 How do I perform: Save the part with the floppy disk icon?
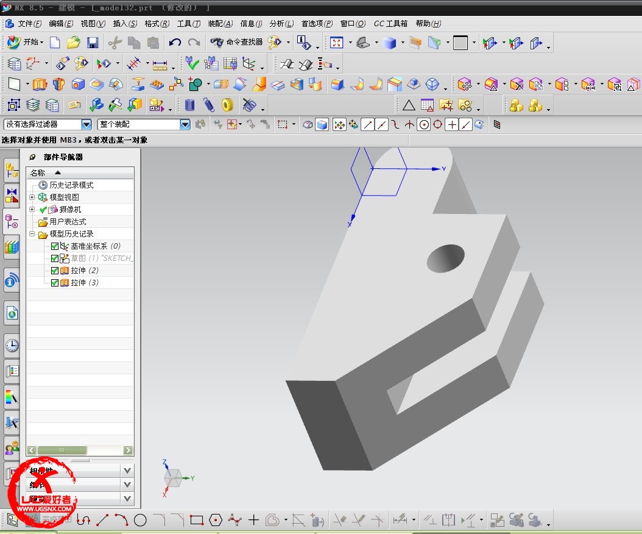93,43
